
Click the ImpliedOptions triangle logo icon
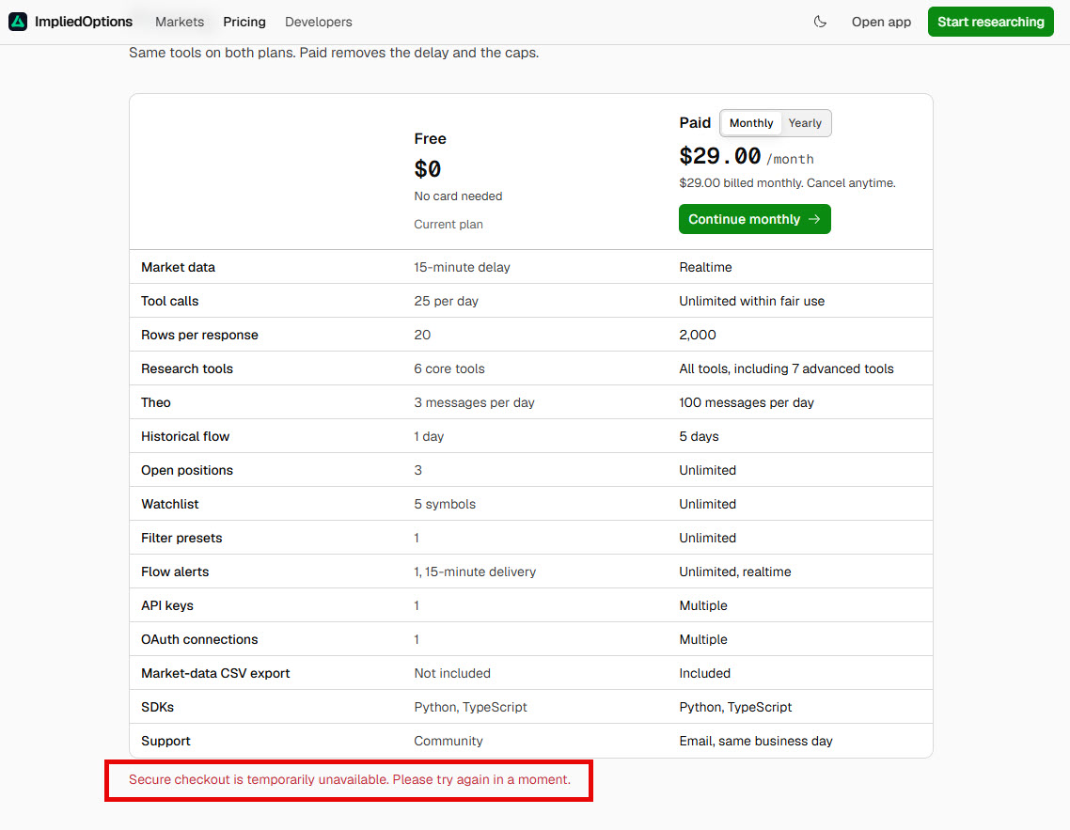[x=18, y=22]
